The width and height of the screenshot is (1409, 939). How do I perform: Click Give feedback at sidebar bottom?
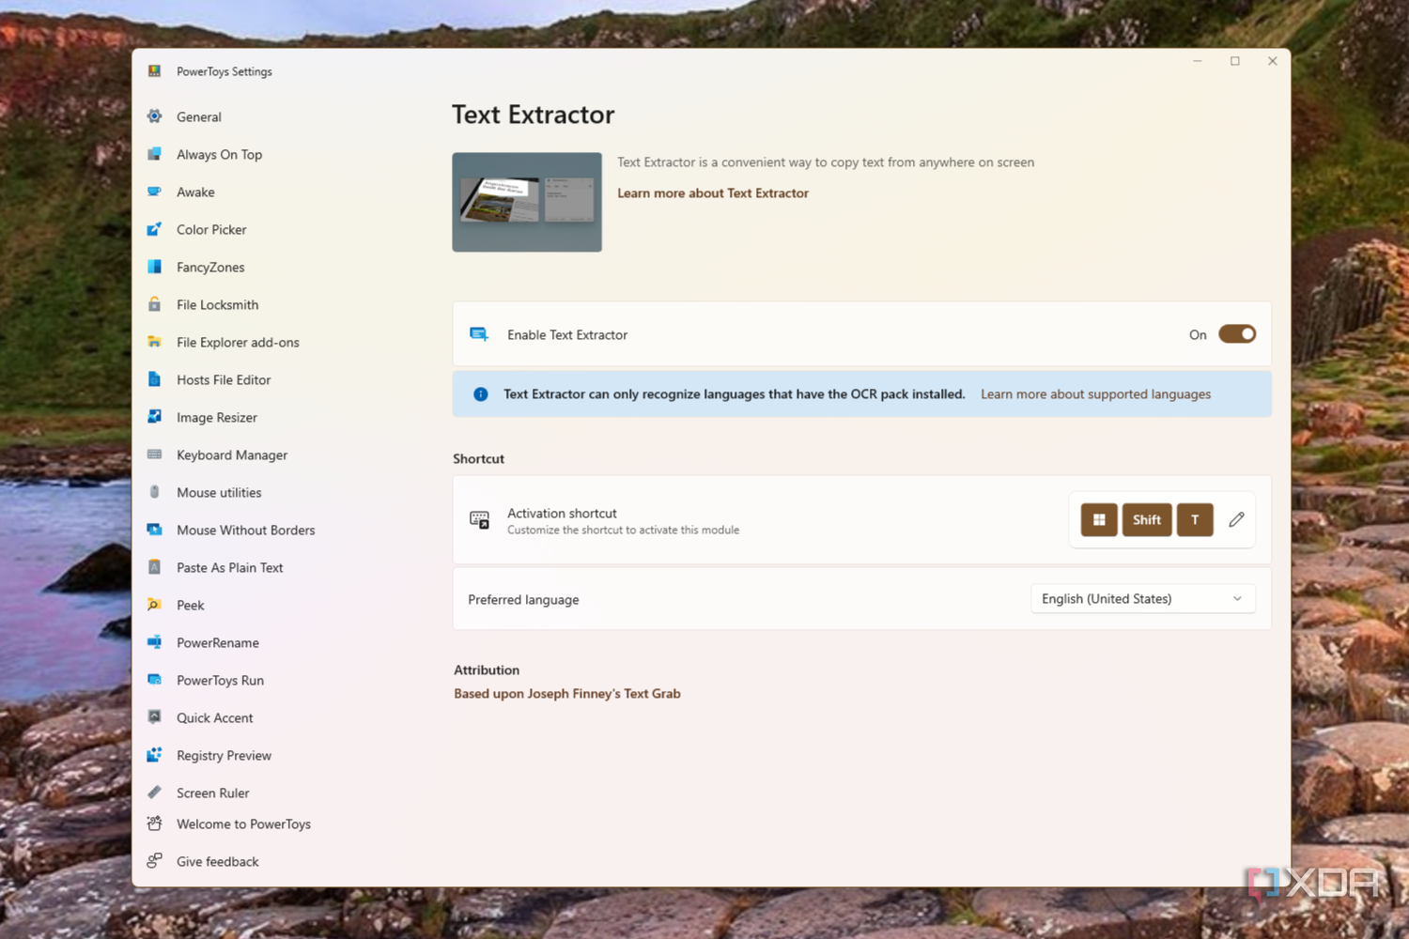(x=217, y=861)
